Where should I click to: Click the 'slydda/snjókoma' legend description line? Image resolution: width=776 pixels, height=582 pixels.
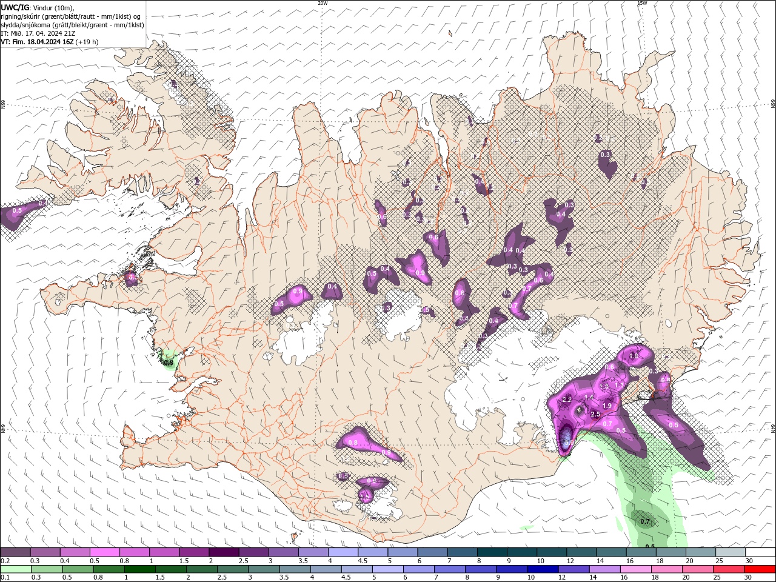72,25
